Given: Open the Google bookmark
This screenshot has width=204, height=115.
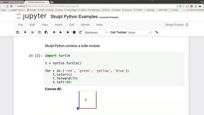Looking at the screenshot, I should pyautogui.click(x=32, y=10).
